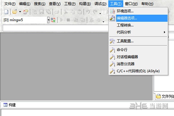Run C/C++代码格式化 (AStyle) tool
The image size is (174, 116).
[x=138, y=71]
